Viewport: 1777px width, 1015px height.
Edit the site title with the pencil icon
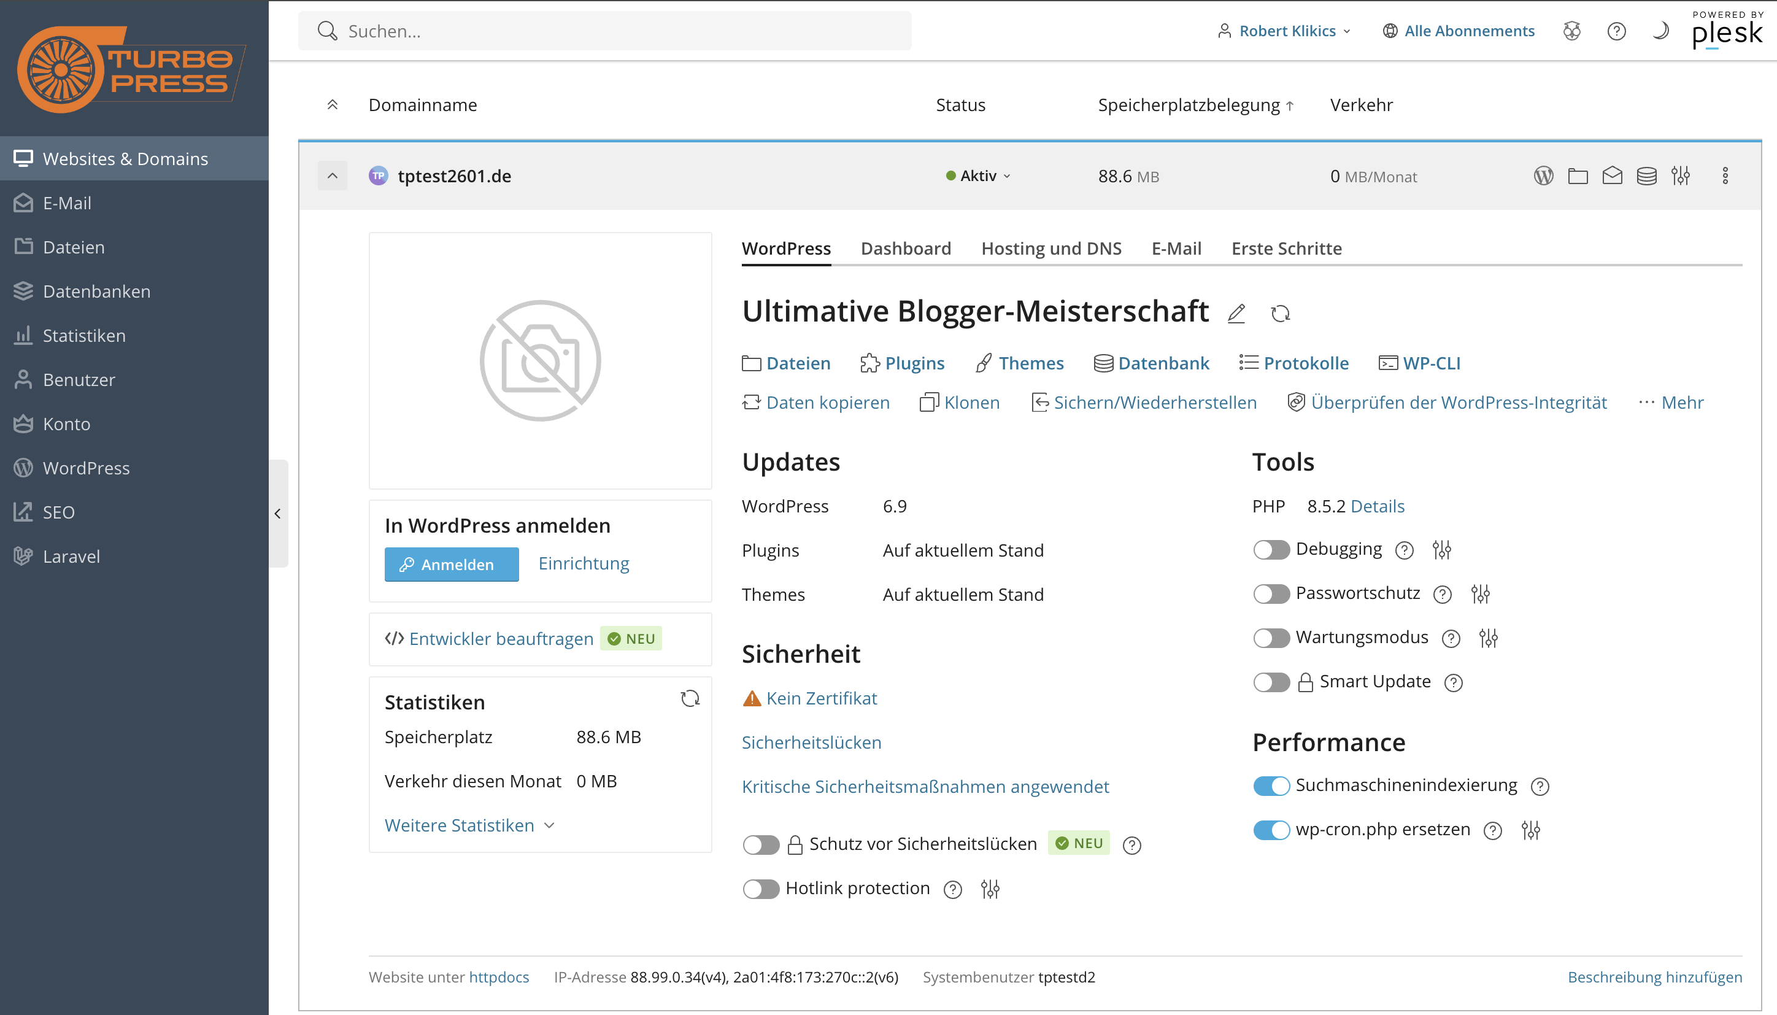(x=1236, y=314)
